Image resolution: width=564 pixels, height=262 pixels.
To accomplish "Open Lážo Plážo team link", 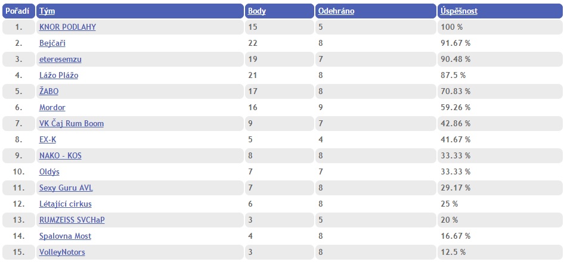I will coord(58,76).
